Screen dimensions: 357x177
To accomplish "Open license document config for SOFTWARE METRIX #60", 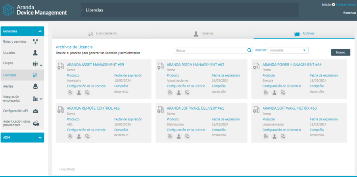I will pos(266,136).
